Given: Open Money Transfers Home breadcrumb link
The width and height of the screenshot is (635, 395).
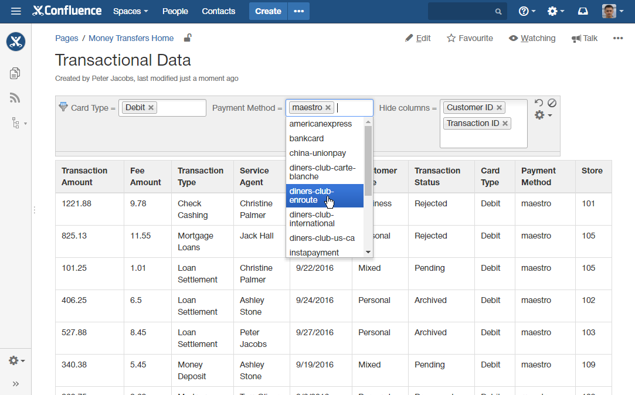Looking at the screenshot, I should [x=131, y=38].
